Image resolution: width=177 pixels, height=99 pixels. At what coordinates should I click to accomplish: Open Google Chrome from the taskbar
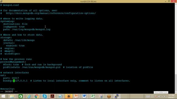pyautogui.click(x=37, y=96)
